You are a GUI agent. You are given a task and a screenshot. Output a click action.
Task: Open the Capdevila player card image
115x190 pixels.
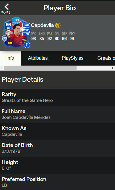point(16,33)
